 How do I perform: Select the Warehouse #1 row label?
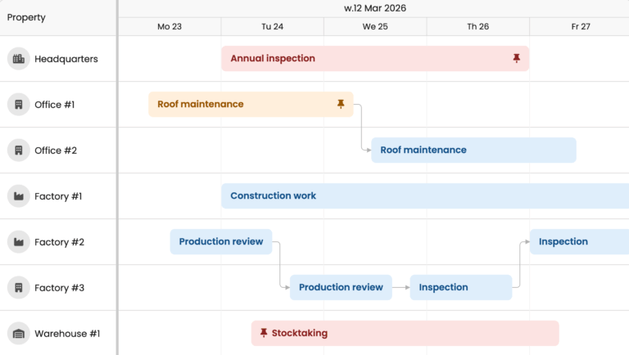(67, 334)
